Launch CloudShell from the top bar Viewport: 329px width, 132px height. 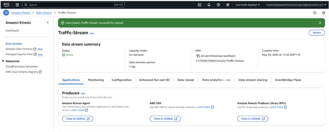click(x=200, y=5)
